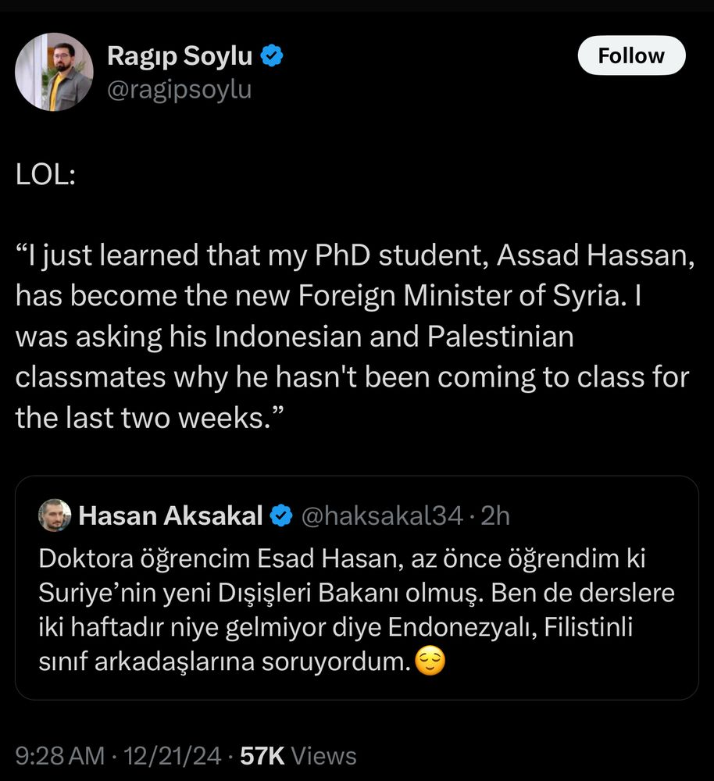Click the 12/21/24 post date
The width and height of the screenshot is (714, 781).
point(170,755)
